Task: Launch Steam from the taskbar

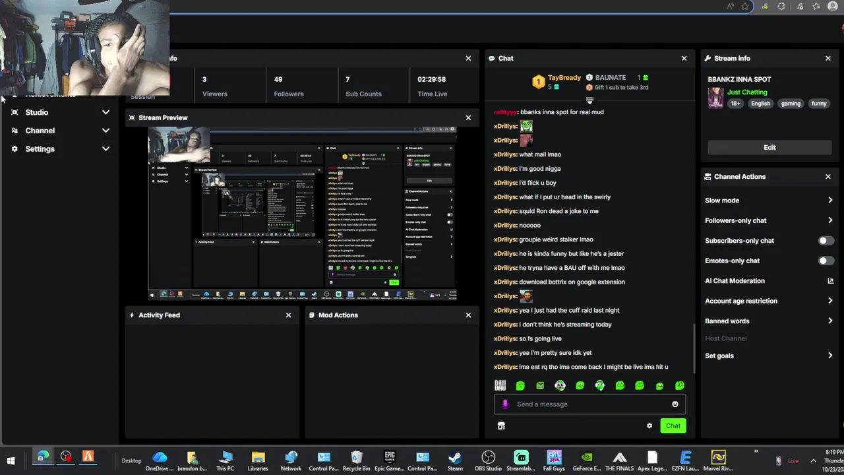Action: point(455,460)
